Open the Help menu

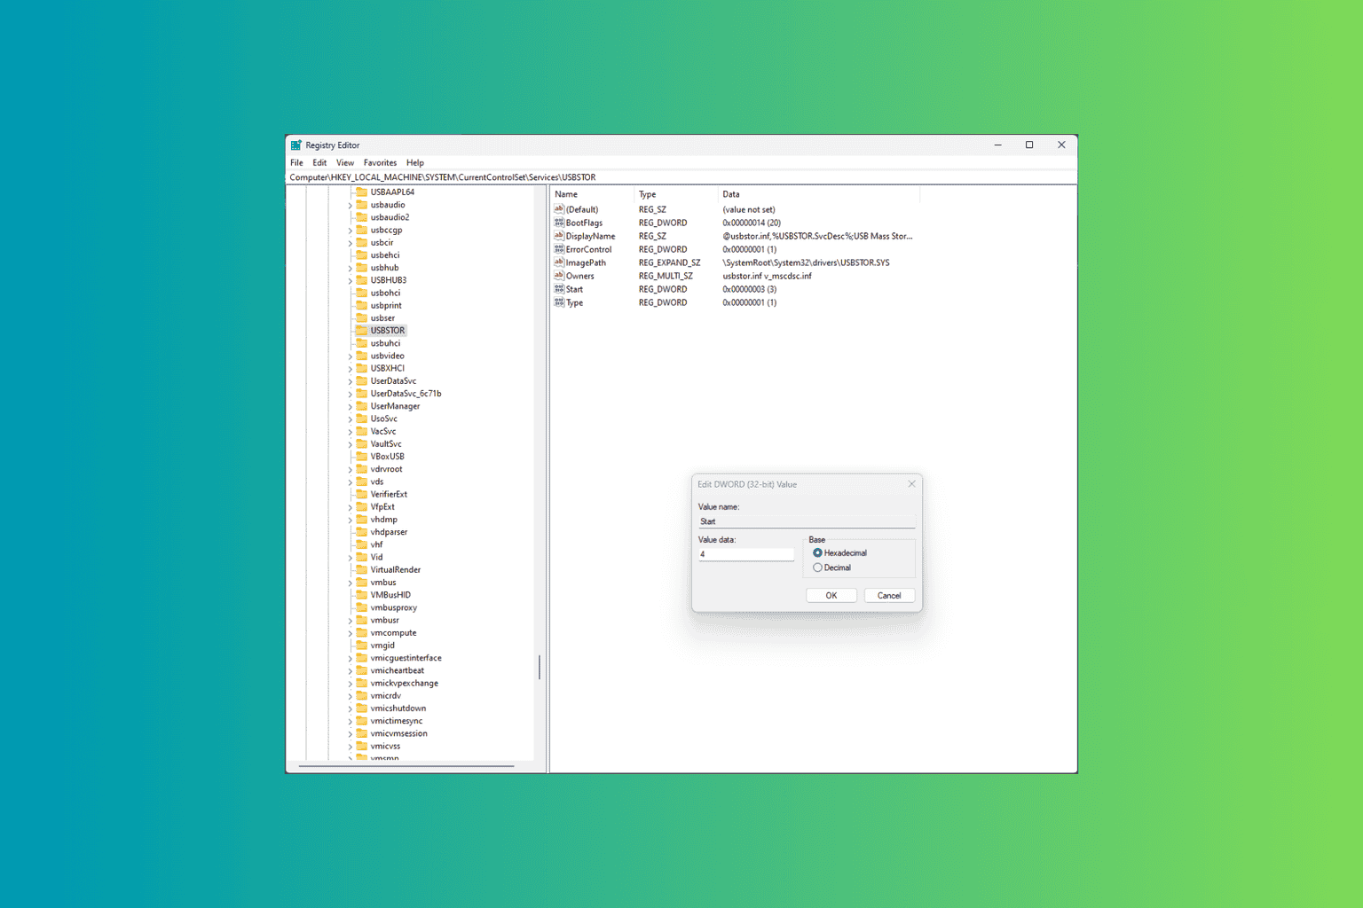[415, 162]
